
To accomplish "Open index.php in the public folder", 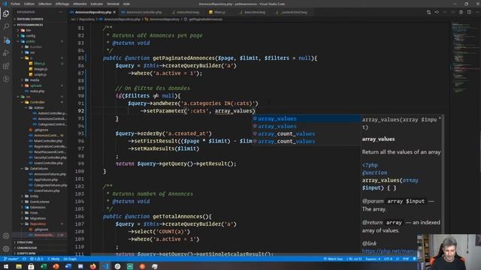I will pos(37,91).
